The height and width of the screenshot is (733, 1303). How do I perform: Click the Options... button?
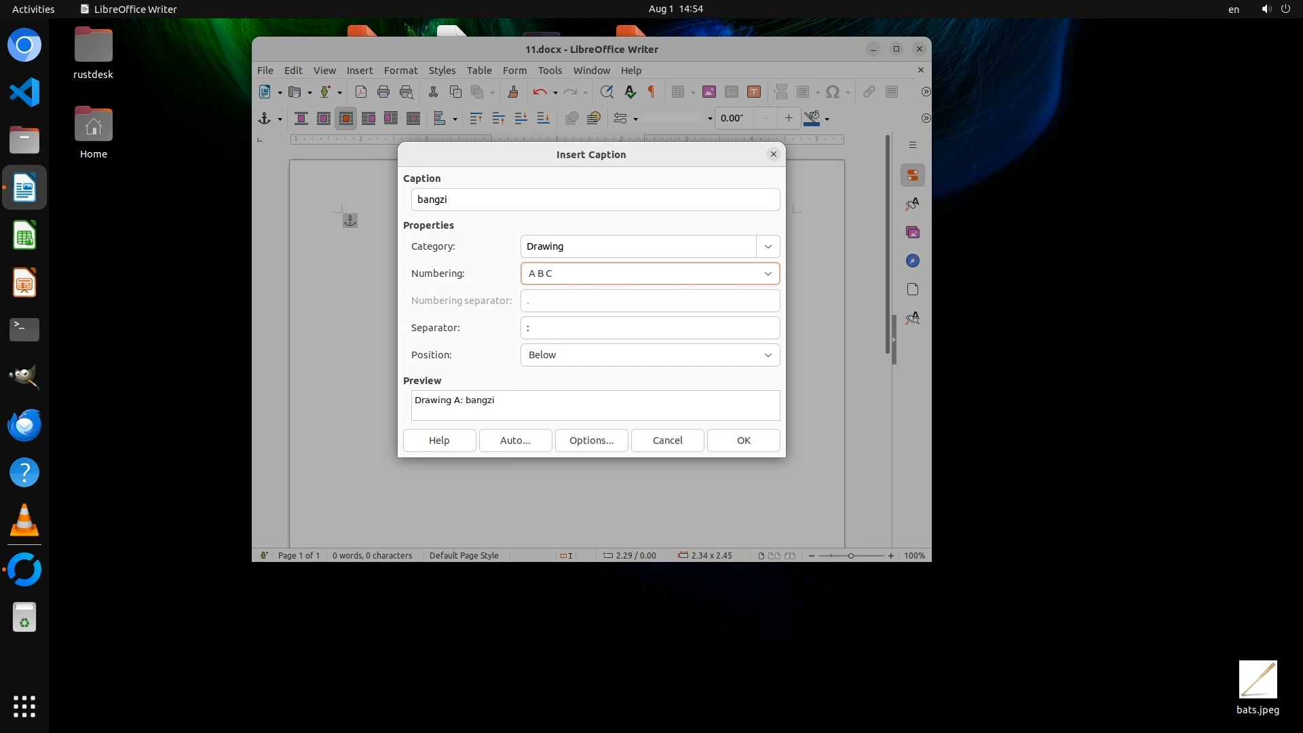(x=591, y=440)
